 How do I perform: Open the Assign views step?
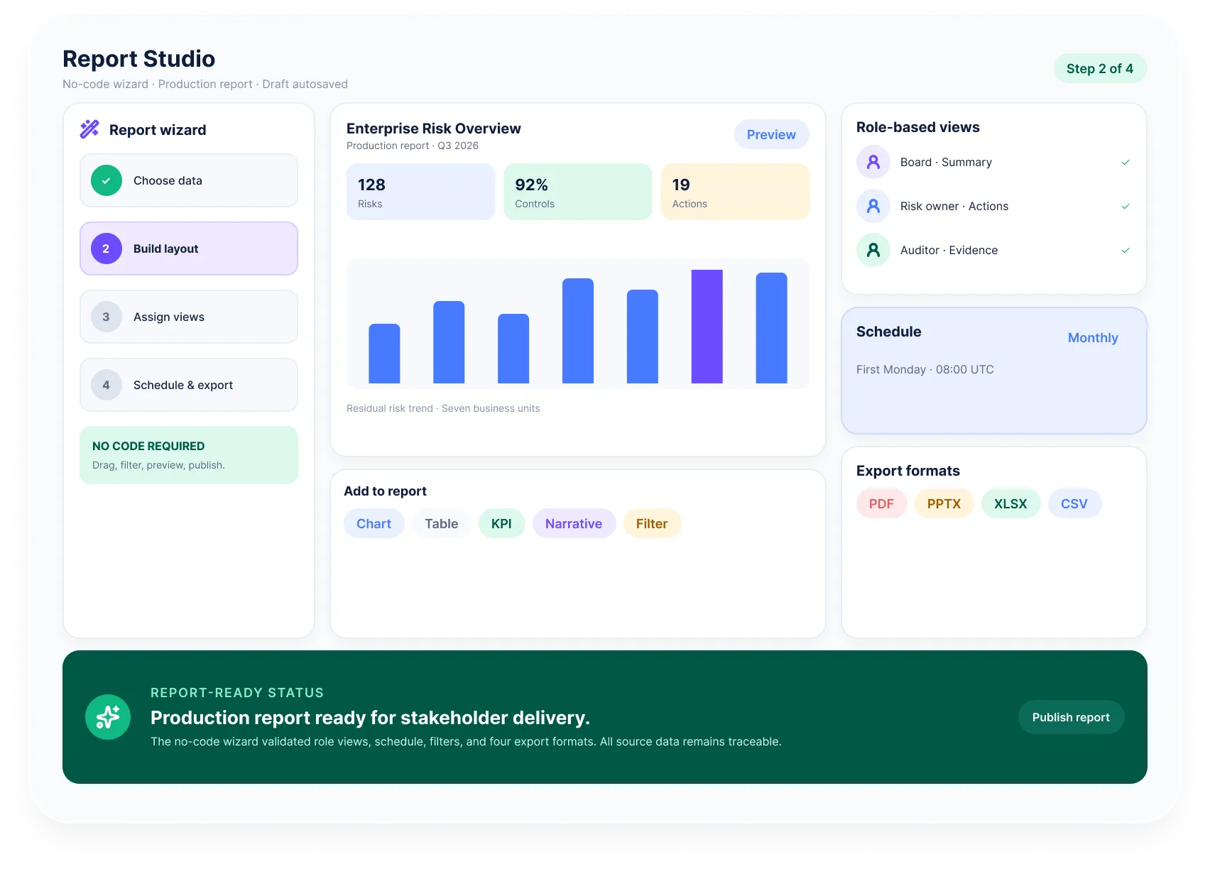coord(189,317)
